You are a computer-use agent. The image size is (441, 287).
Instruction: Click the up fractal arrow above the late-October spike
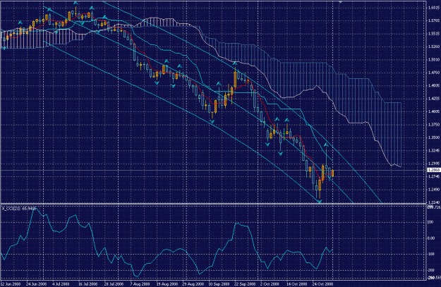(326, 145)
